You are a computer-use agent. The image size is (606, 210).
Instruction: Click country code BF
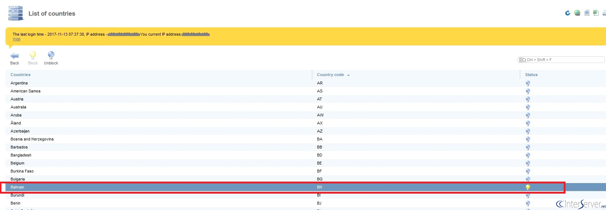pos(319,171)
